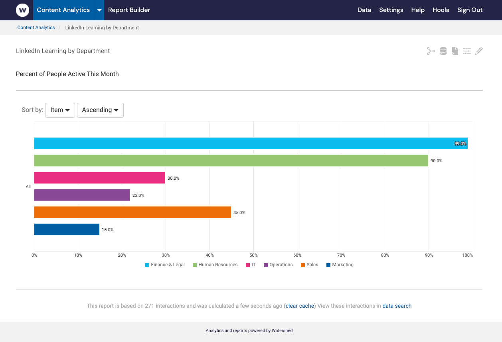Click the clear cache link
The image size is (502, 342).
tap(300, 306)
